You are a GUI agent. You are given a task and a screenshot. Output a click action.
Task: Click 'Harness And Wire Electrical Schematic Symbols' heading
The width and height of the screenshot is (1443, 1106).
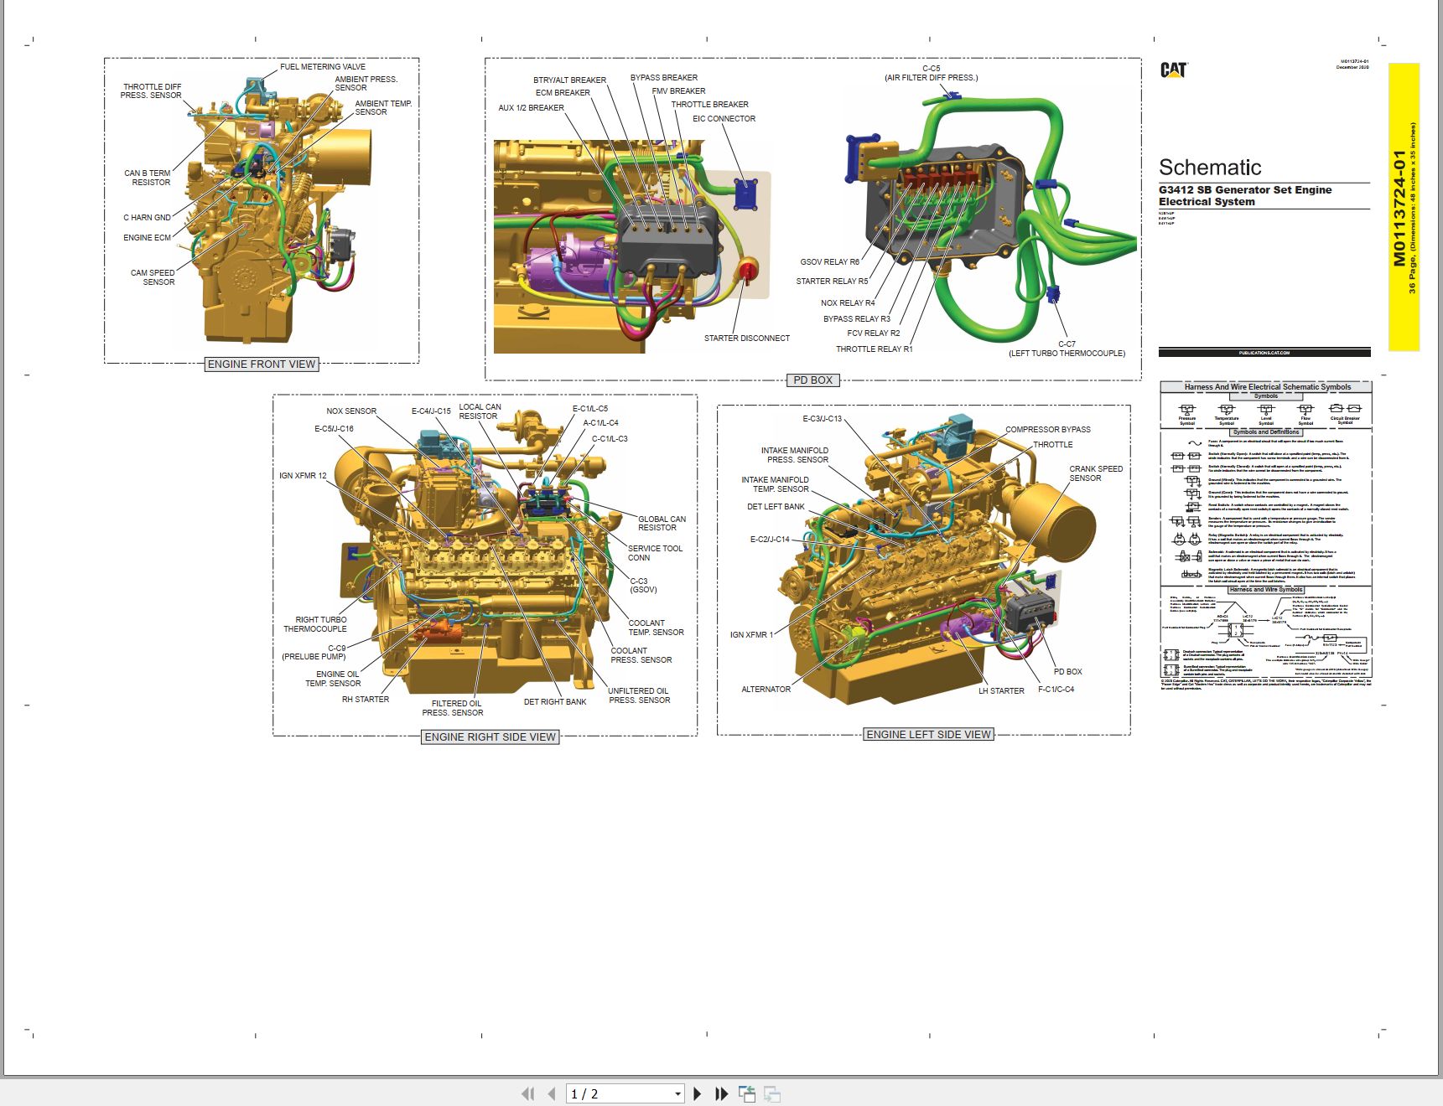pyautogui.click(x=1267, y=387)
